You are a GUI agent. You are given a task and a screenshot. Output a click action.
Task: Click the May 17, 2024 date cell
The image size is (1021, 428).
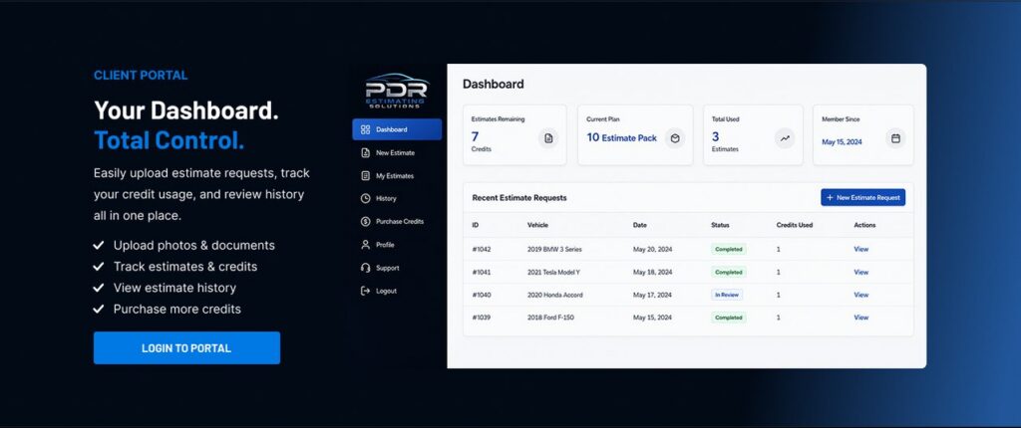tap(652, 295)
